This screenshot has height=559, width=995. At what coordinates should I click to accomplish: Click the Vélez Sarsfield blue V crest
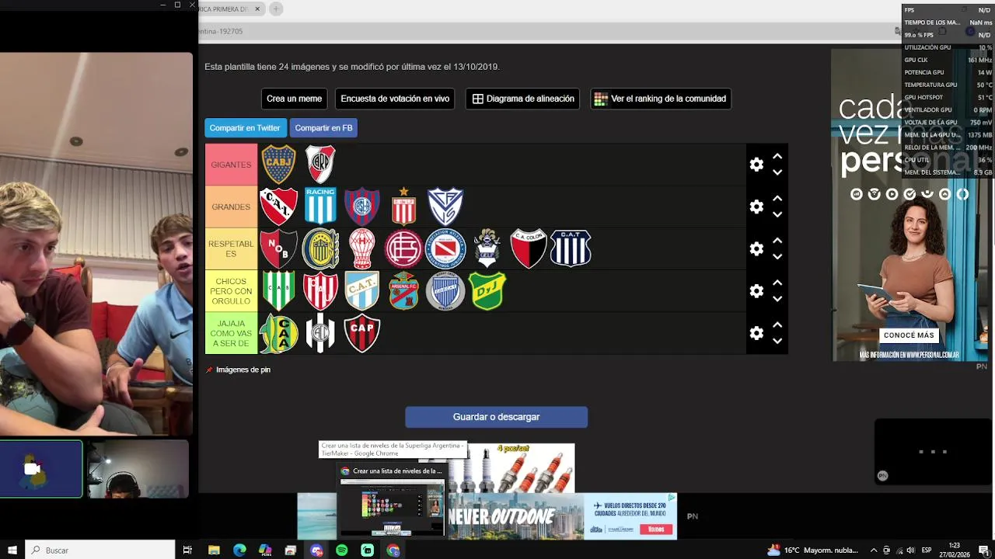coord(445,207)
